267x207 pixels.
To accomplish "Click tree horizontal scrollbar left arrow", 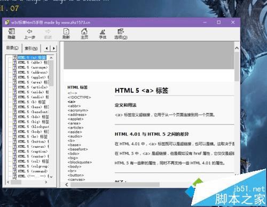I will pos(8,182).
